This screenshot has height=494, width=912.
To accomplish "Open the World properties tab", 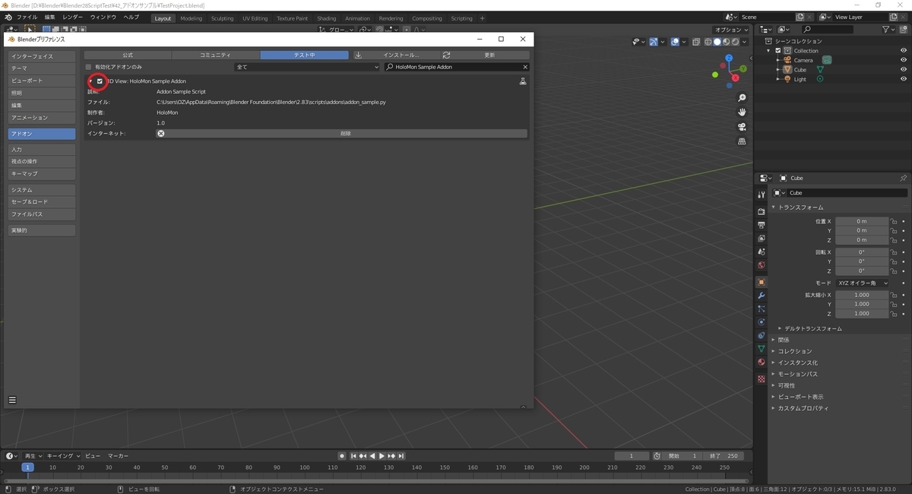I will click(761, 265).
